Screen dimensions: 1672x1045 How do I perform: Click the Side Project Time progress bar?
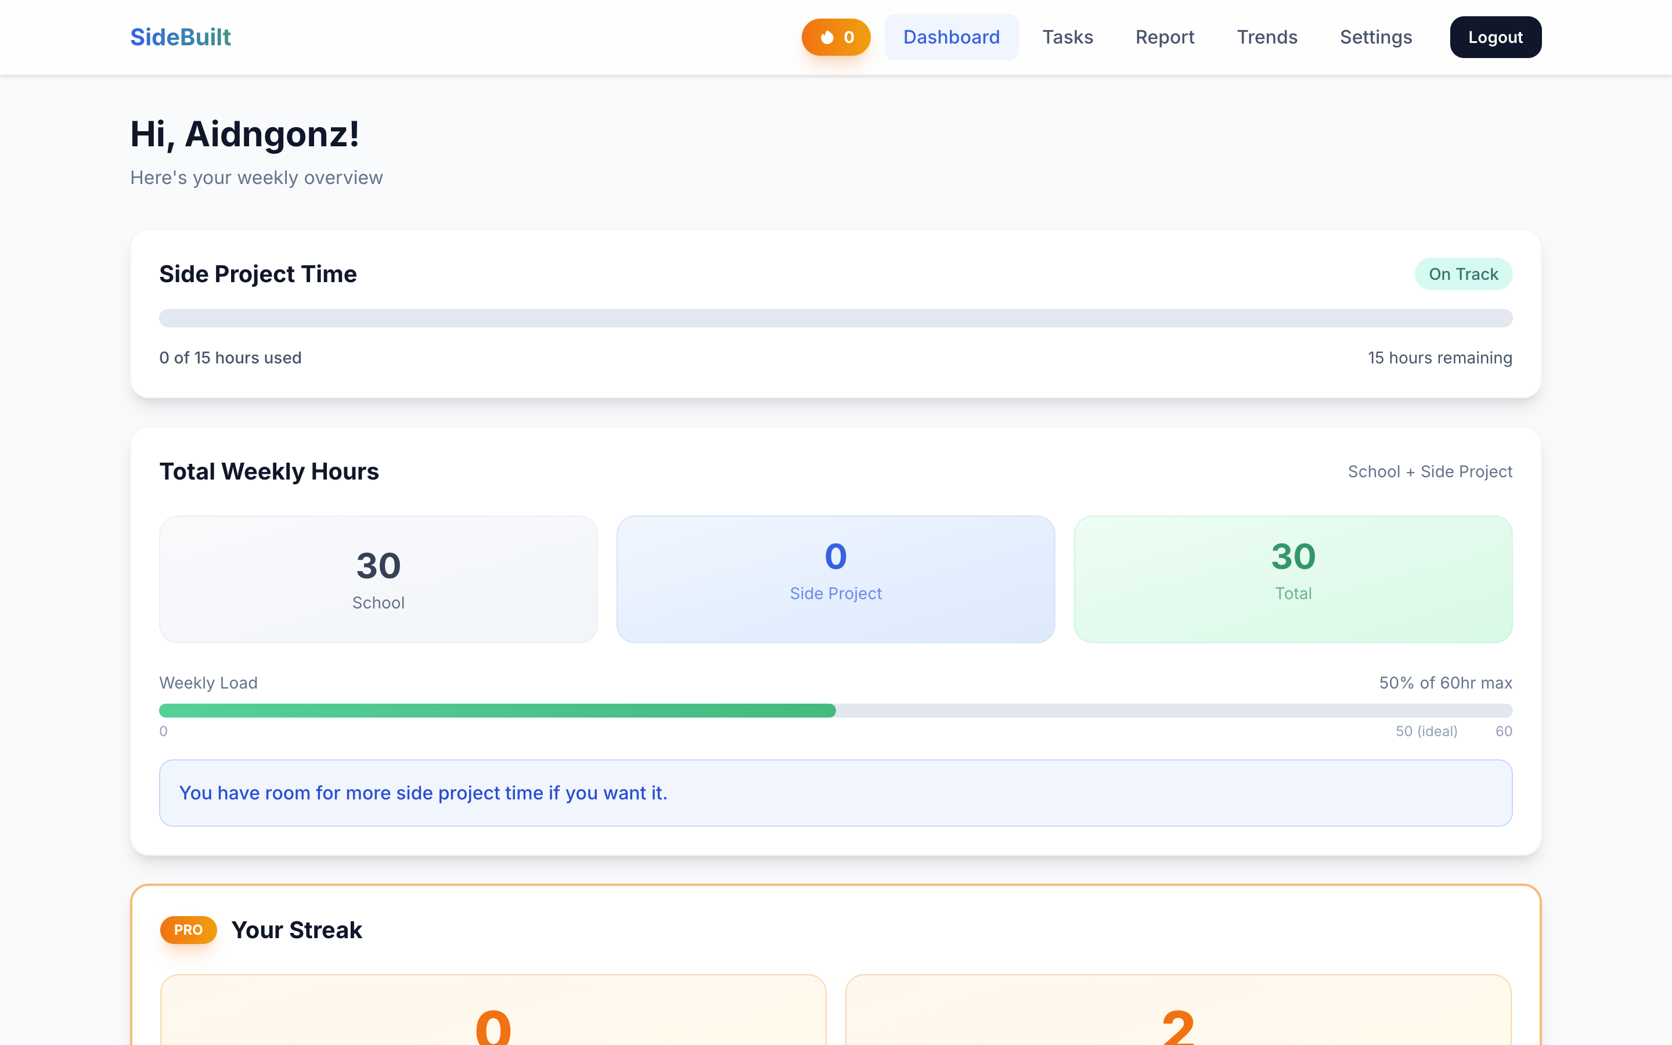click(836, 318)
